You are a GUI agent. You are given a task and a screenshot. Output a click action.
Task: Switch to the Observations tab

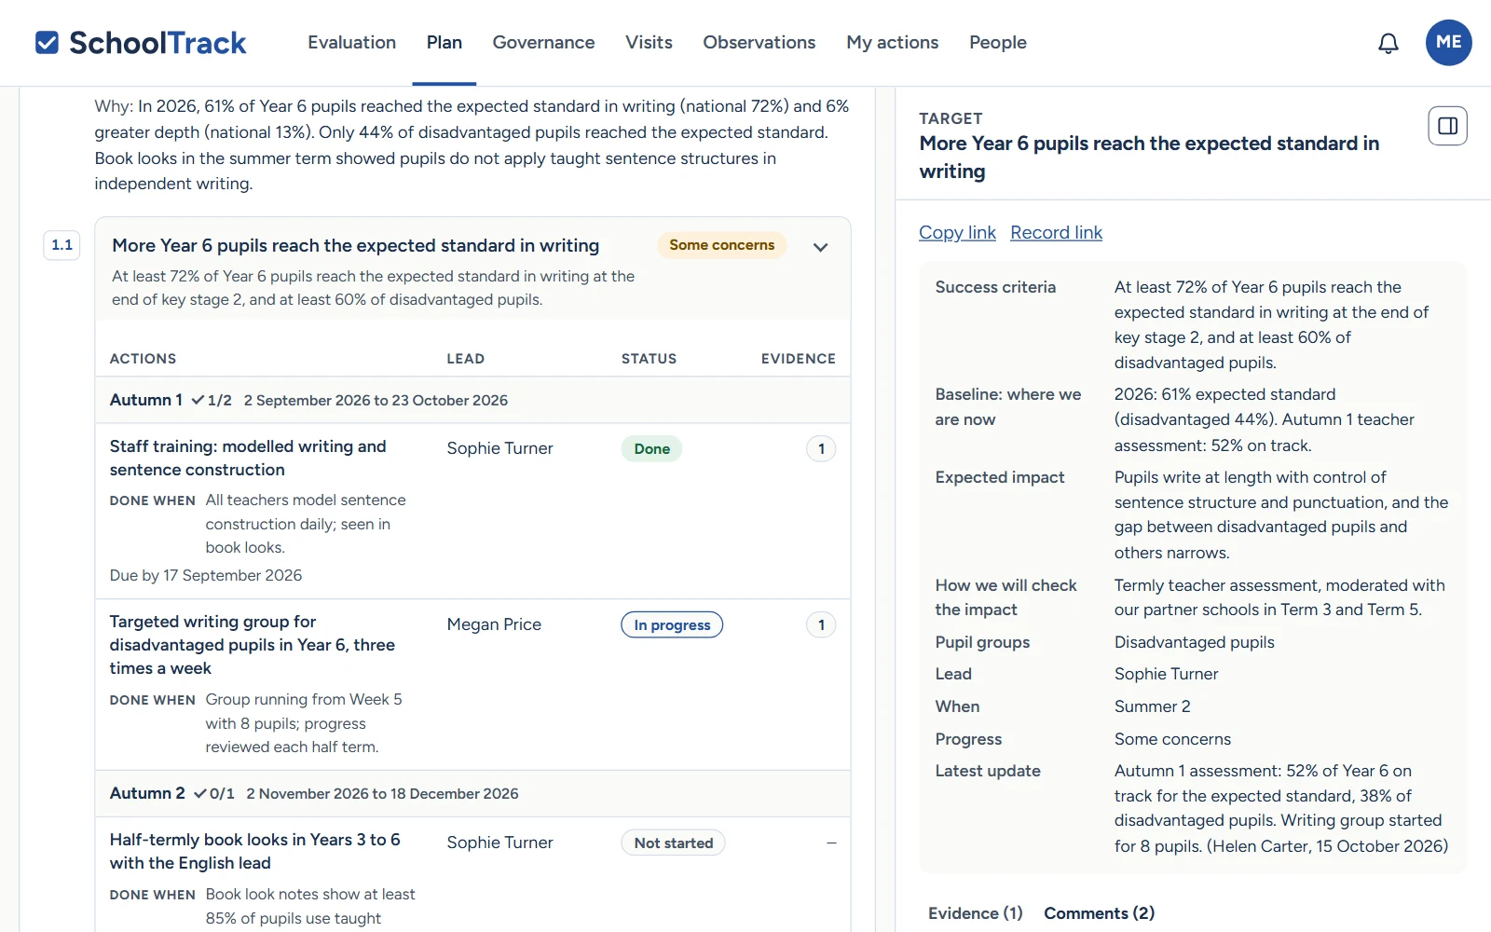point(759,43)
